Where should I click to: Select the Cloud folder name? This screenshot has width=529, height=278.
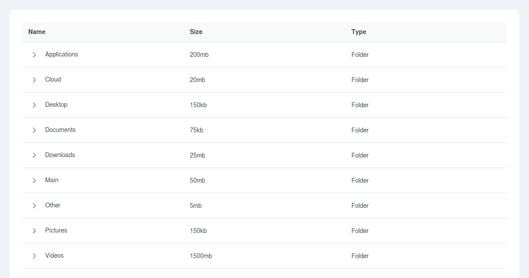click(x=53, y=80)
